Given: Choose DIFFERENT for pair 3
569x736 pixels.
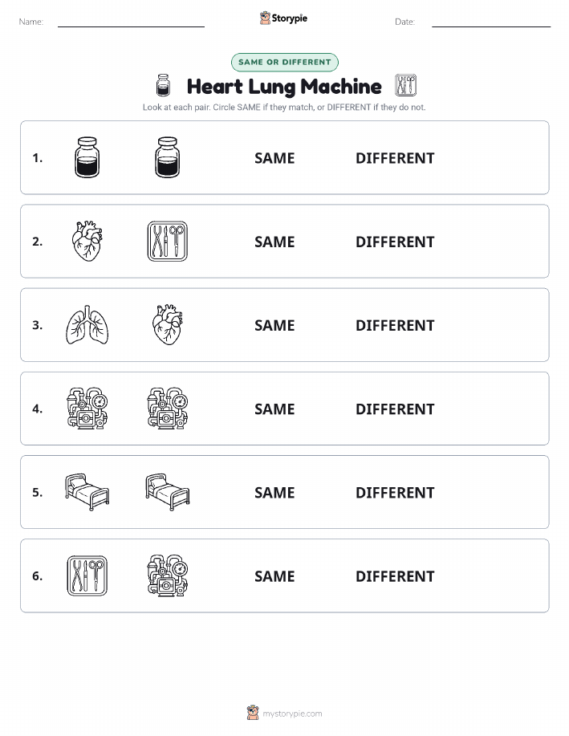Looking at the screenshot, I should 395,325.
